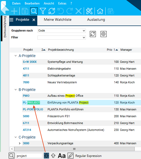Click the Delete X toolbar icon
This screenshot has height=159, width=141.
79,11
